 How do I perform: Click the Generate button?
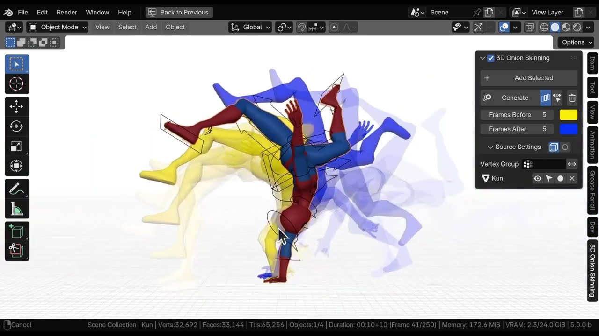tap(510, 98)
